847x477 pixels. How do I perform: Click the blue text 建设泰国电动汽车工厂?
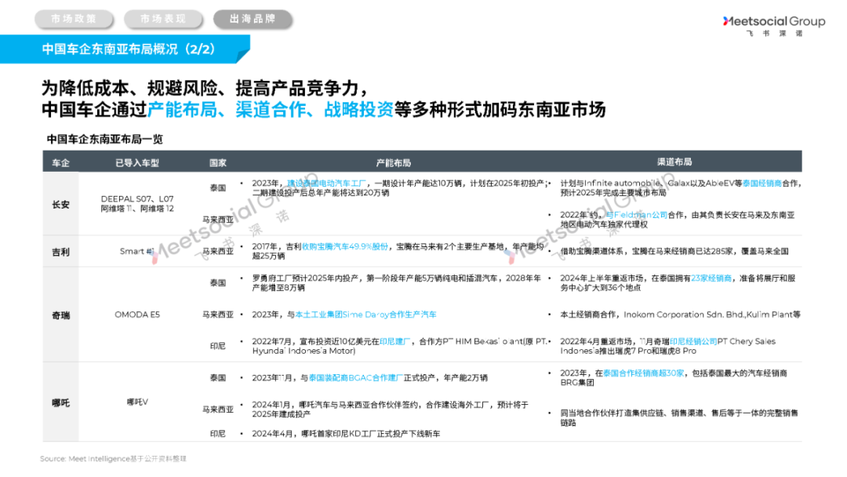326,183
